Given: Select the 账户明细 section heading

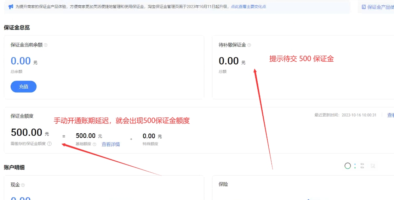Looking at the screenshot, I should (x=14, y=167).
